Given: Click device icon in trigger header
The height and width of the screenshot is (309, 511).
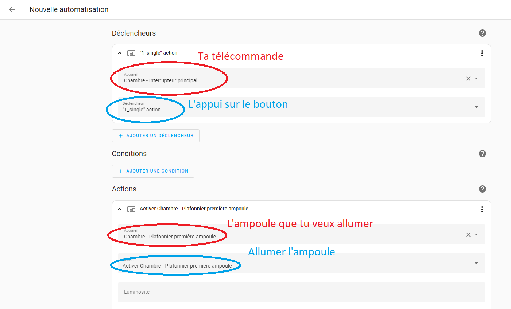Looking at the screenshot, I should coord(131,53).
